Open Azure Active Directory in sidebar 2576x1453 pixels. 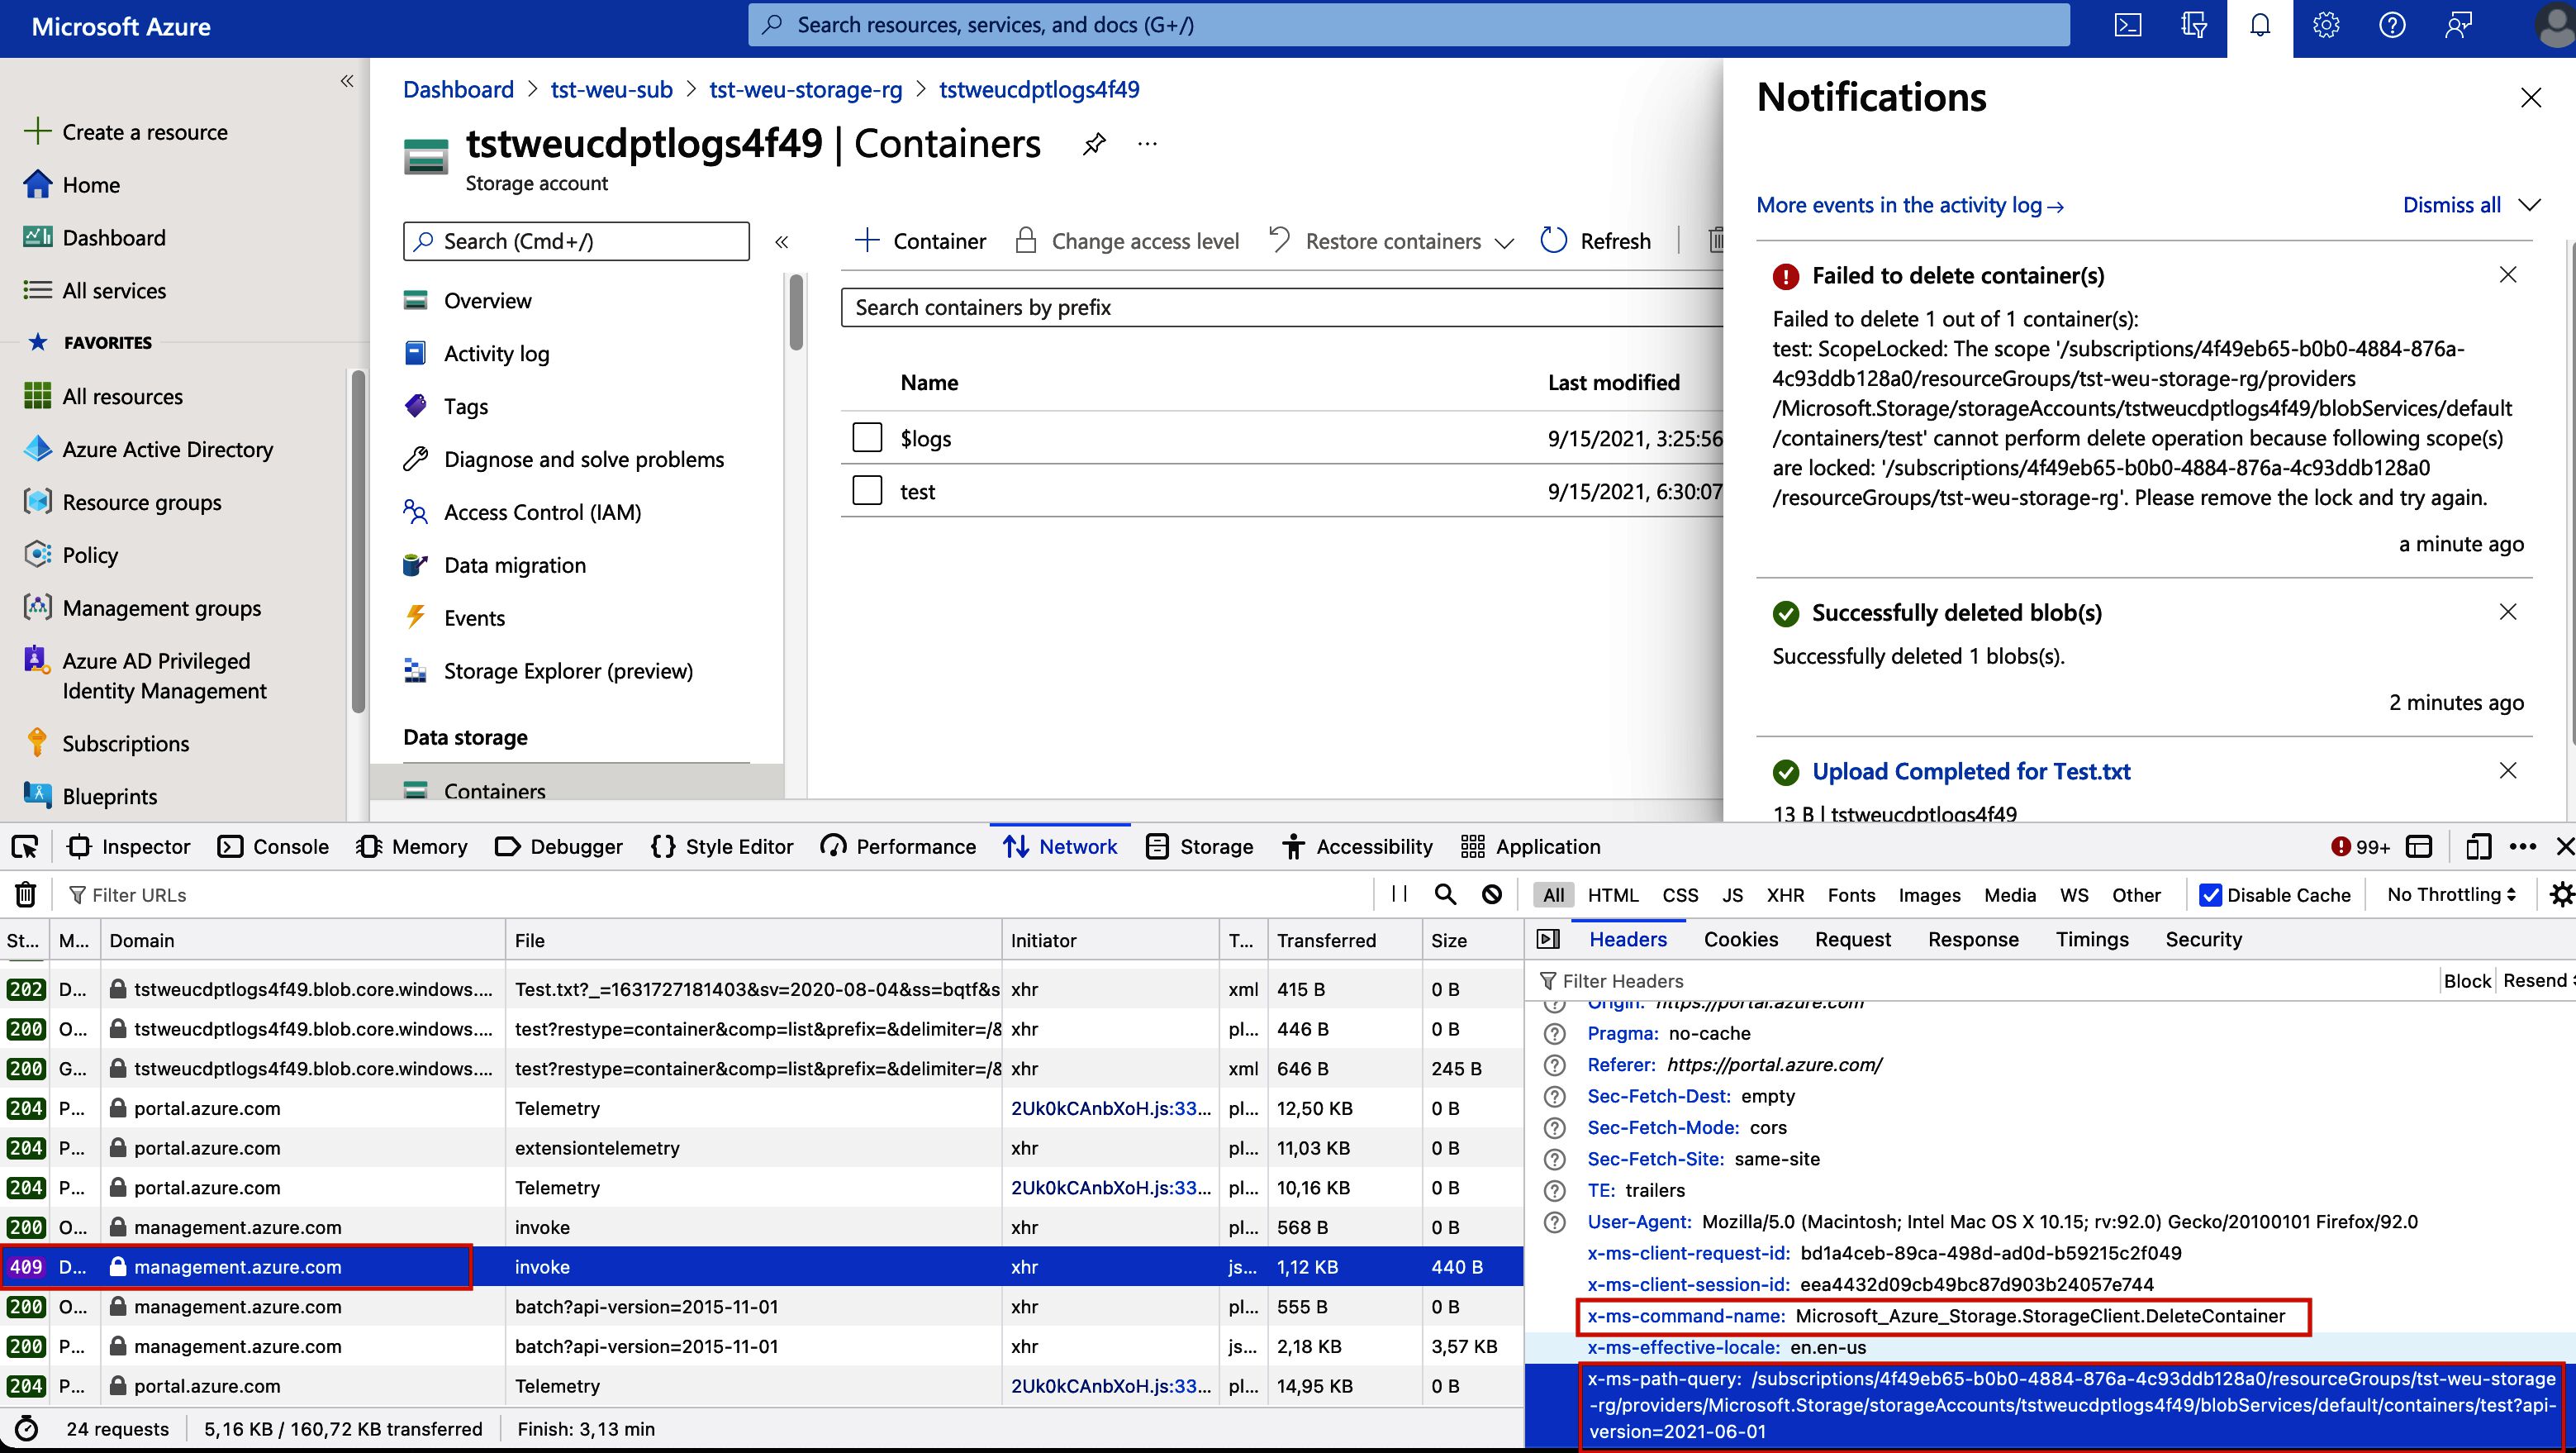click(166, 448)
